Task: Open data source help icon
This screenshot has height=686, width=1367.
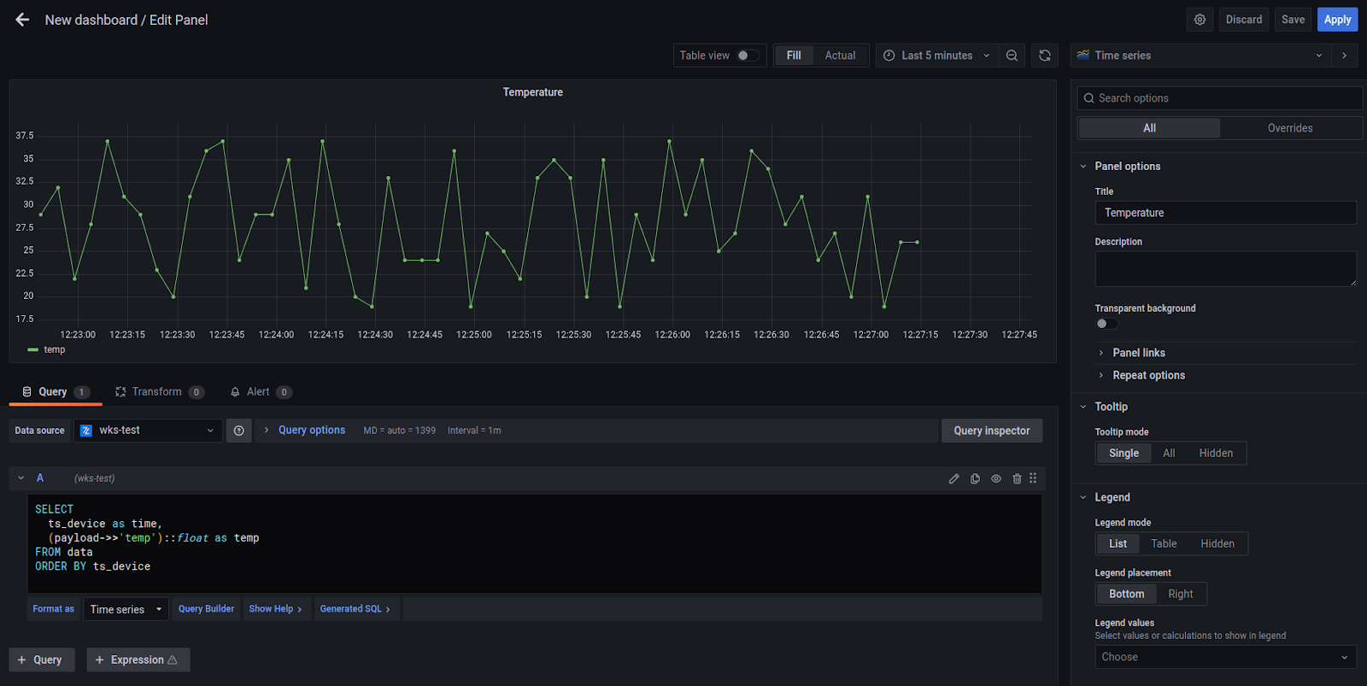Action: click(239, 431)
